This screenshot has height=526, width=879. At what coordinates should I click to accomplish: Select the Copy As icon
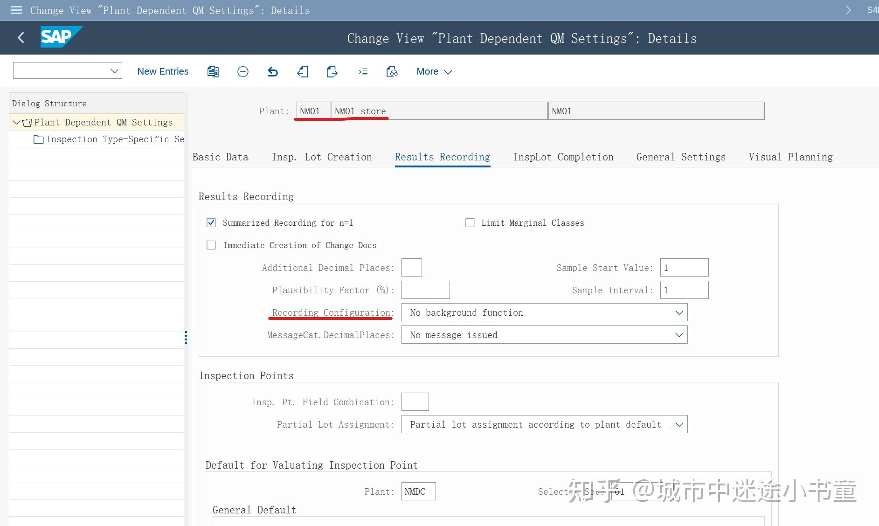213,71
